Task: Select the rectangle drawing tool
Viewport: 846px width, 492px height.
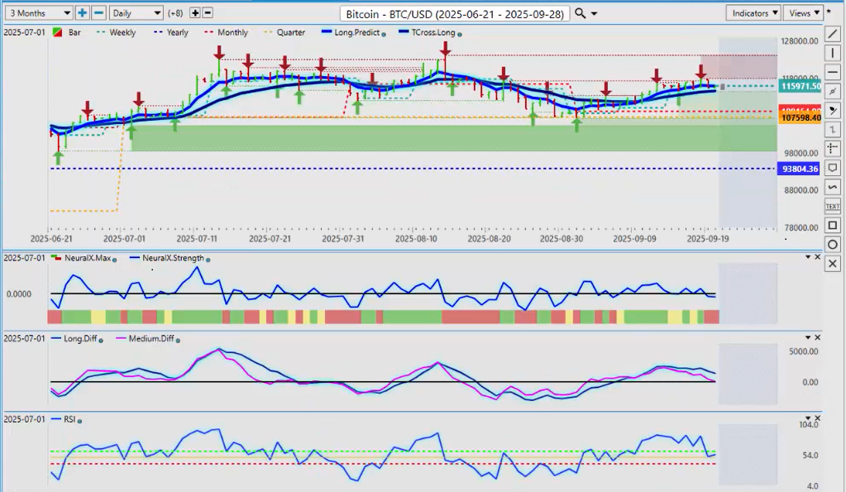Action: (x=833, y=226)
